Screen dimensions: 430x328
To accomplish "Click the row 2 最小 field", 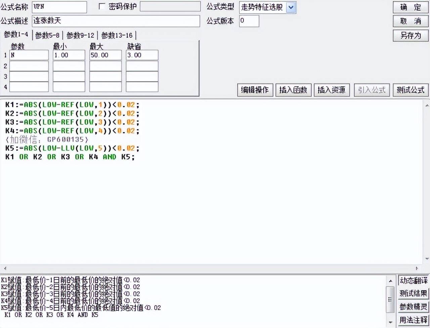I will tap(69, 66).
